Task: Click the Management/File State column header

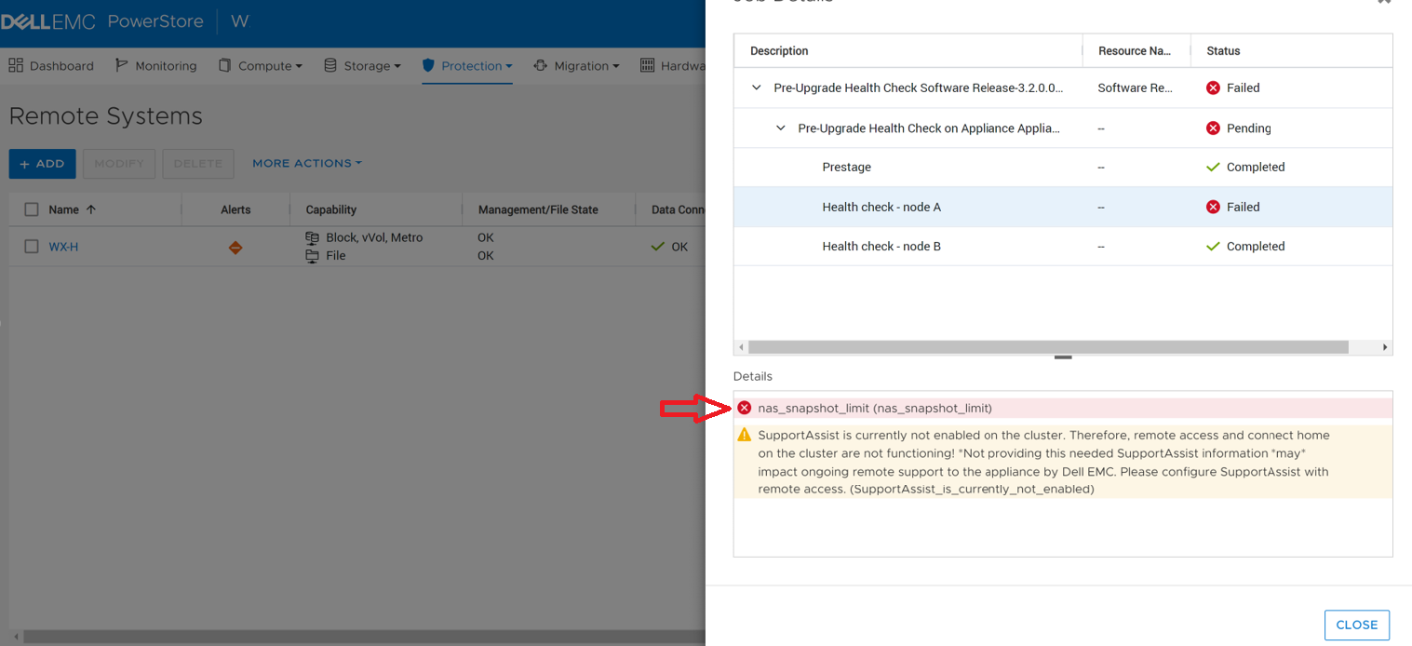Action: 538,209
